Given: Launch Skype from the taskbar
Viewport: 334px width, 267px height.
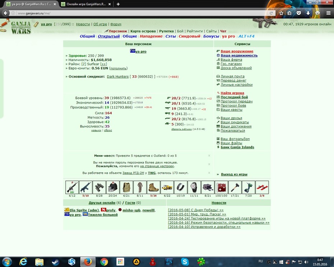Looking at the screenshot, I should tap(185, 262).
